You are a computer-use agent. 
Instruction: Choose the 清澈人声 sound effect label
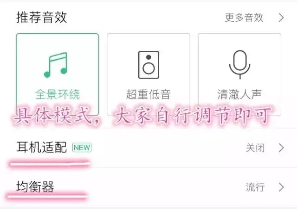(239, 94)
